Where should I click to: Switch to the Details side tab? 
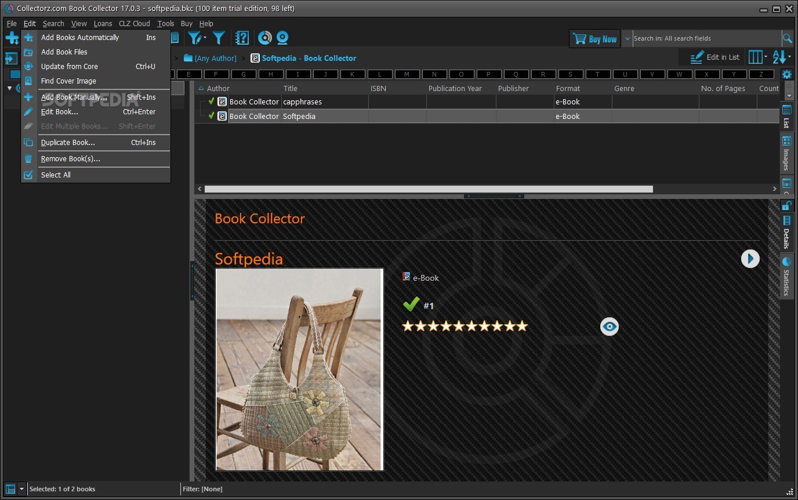coord(786,233)
